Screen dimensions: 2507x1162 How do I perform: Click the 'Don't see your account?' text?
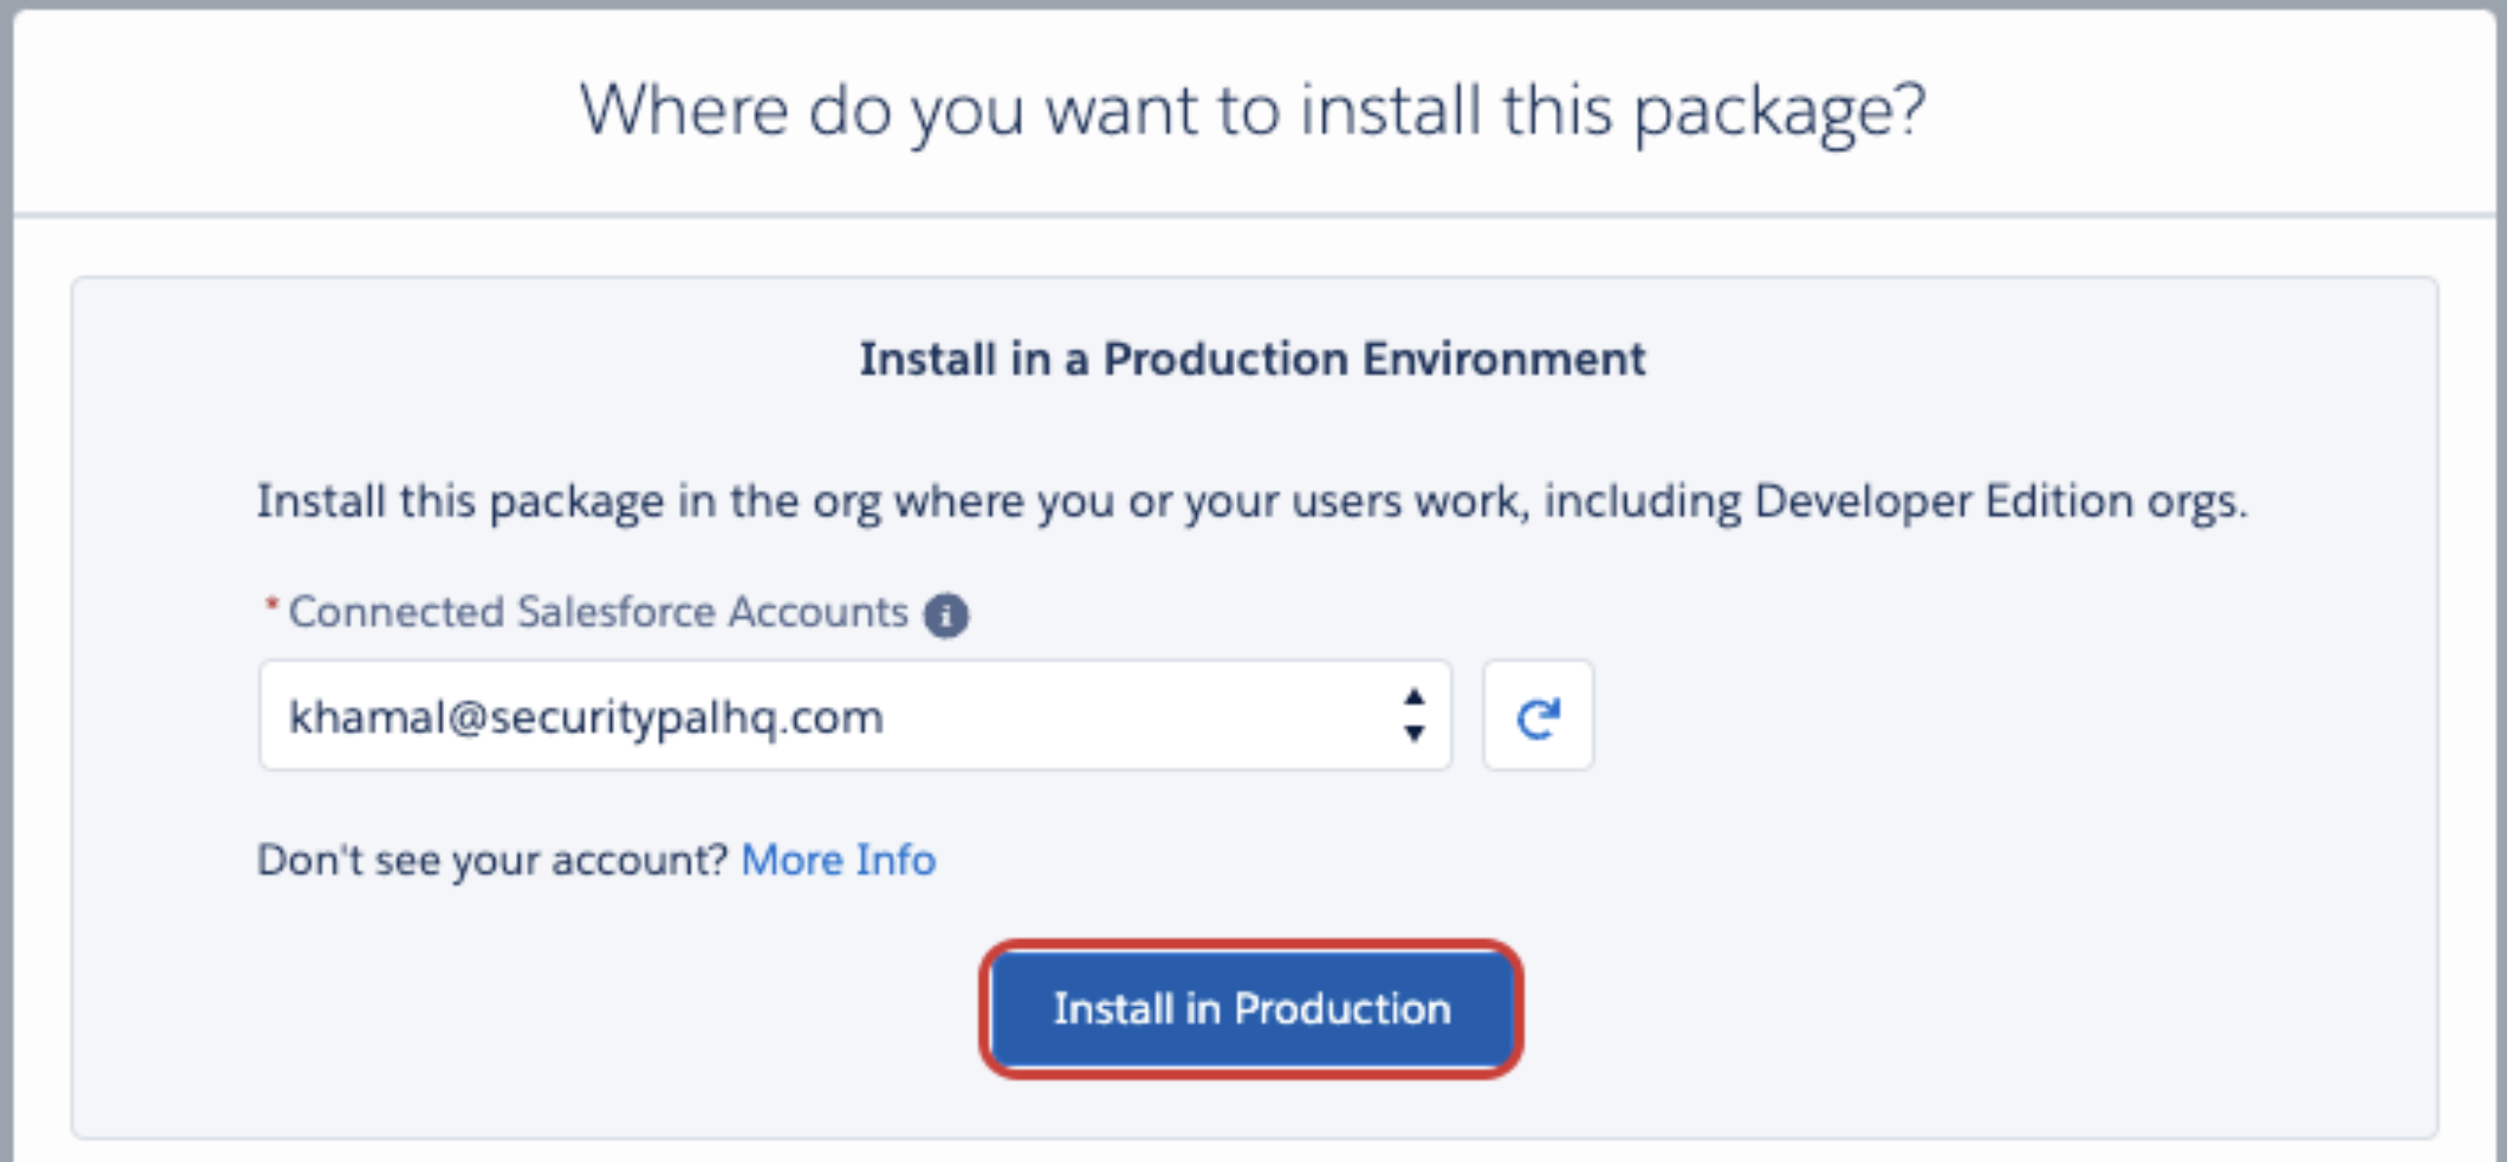(x=493, y=860)
